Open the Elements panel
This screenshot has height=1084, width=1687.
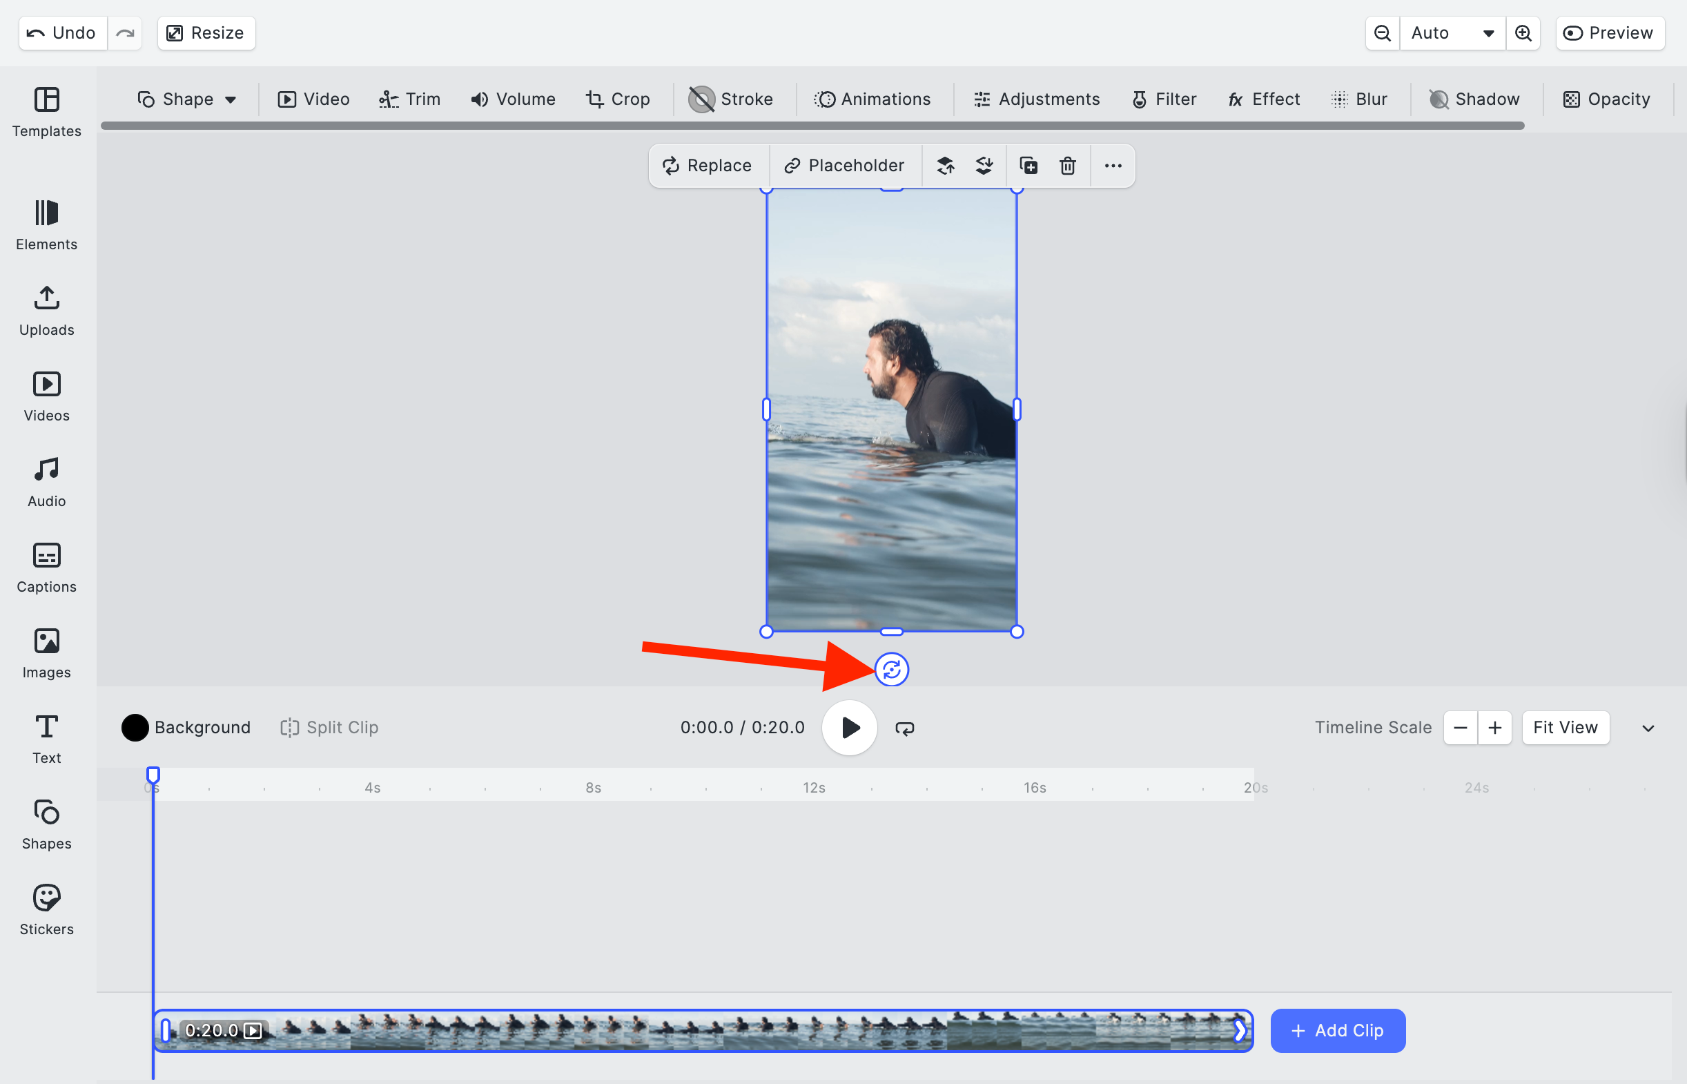pos(46,225)
